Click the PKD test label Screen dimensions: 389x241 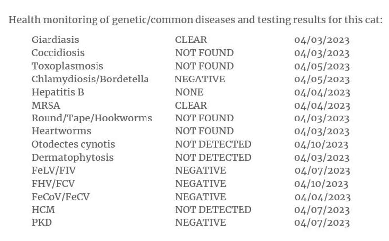point(42,223)
